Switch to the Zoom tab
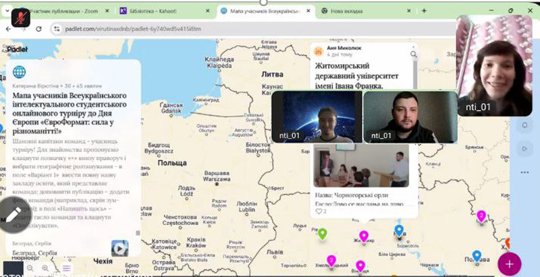The image size is (540, 277). (65, 11)
